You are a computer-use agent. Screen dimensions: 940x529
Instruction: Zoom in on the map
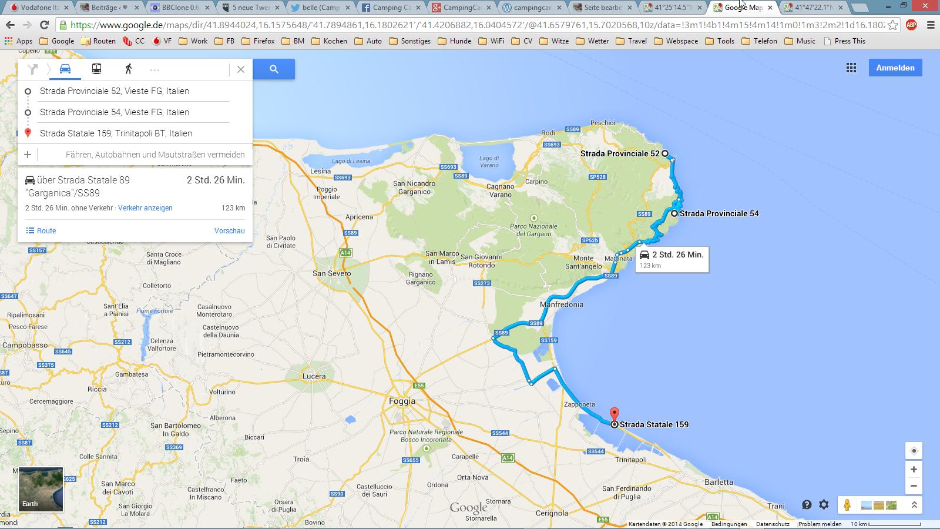(x=914, y=470)
